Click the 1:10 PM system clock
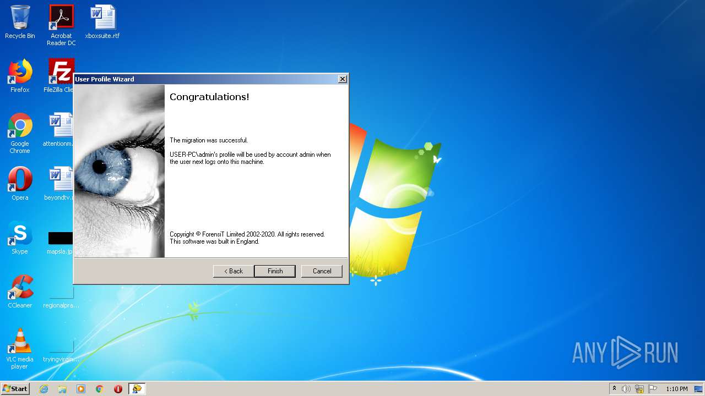 pyautogui.click(x=676, y=389)
